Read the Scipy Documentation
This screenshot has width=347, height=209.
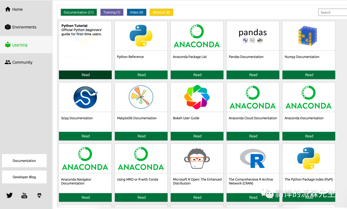pos(85,136)
